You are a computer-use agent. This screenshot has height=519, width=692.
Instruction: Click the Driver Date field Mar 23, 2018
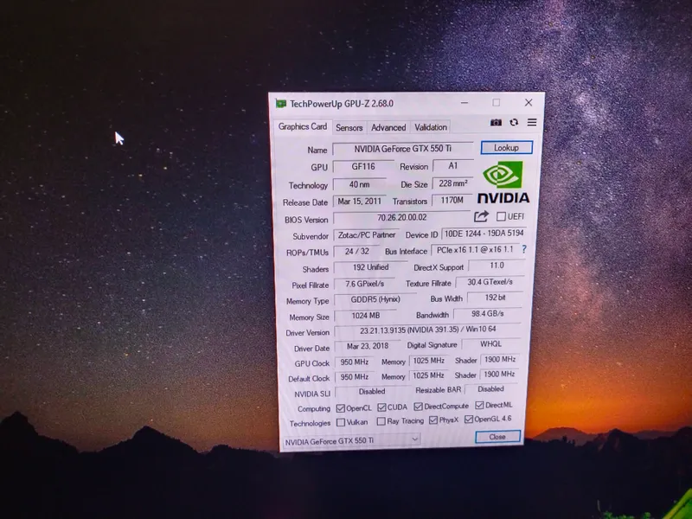(x=367, y=347)
